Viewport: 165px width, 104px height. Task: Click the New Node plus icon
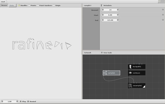(102, 53)
